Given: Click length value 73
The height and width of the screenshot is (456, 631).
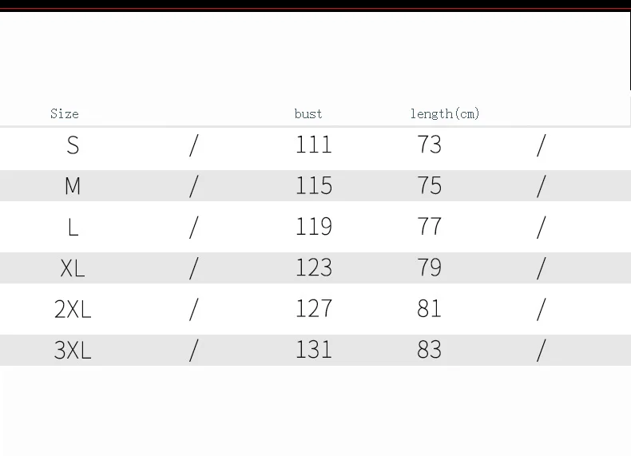Looking at the screenshot, I should pos(430,145).
